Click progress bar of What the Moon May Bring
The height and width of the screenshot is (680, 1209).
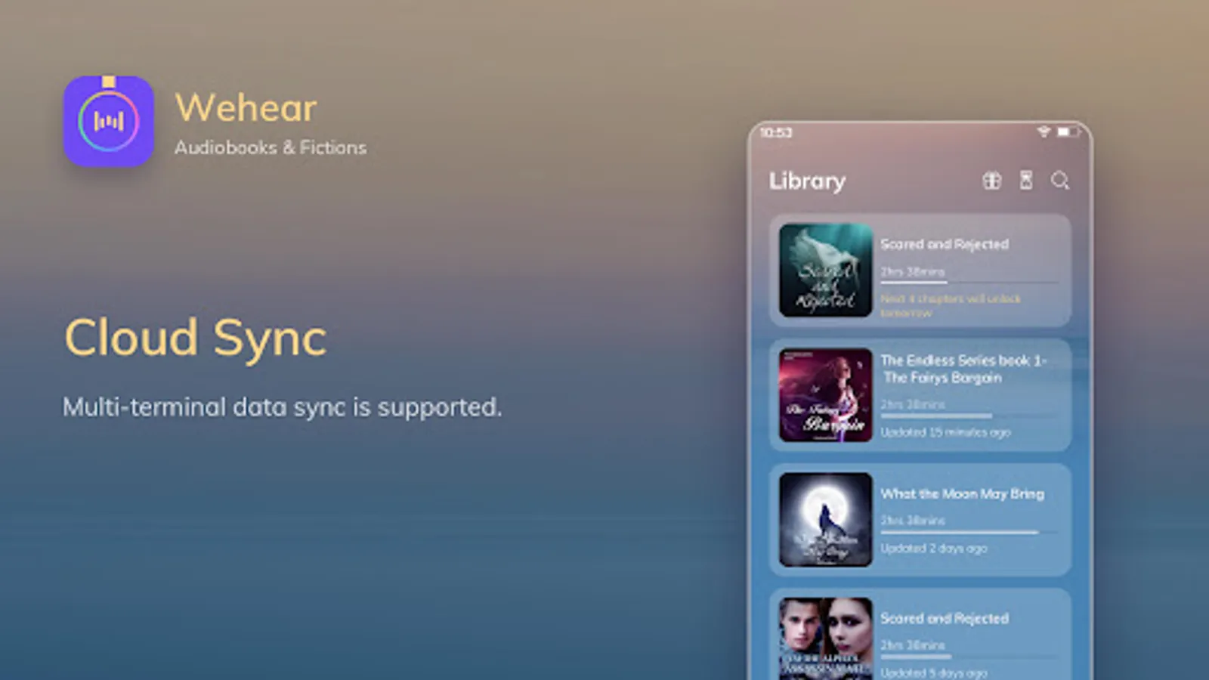click(969, 532)
